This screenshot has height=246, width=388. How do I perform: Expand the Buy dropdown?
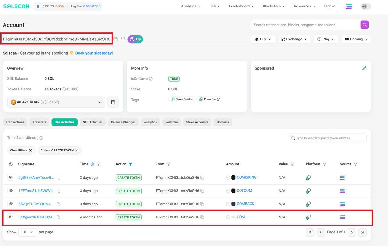click(263, 39)
